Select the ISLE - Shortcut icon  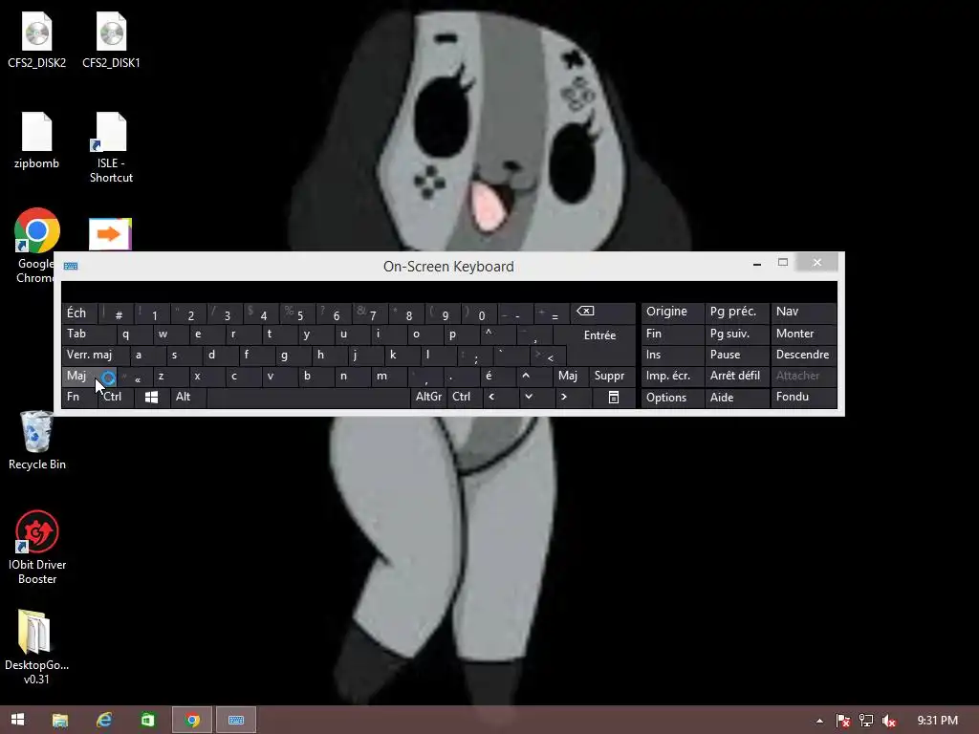(x=111, y=147)
